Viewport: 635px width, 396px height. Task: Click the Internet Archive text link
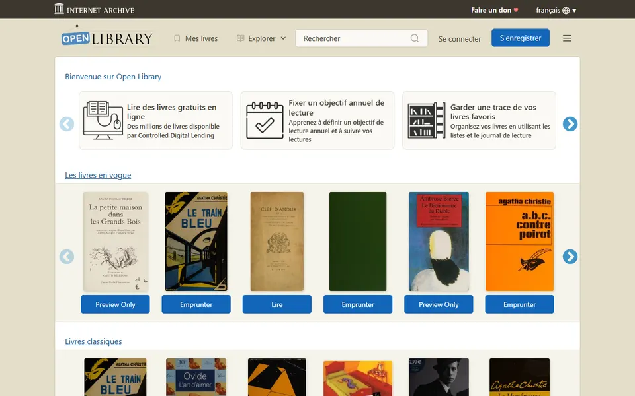pyautogui.click(x=101, y=10)
